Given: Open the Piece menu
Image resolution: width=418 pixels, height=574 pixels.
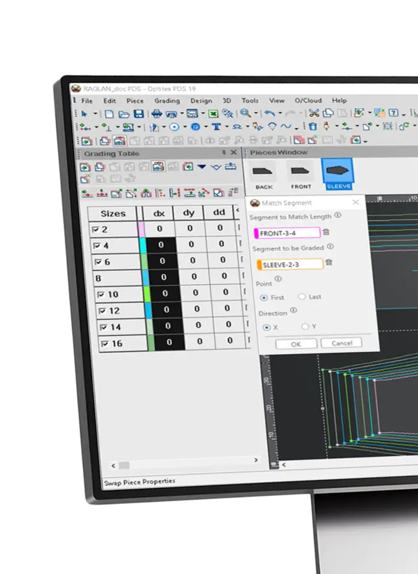Looking at the screenshot, I should click(134, 101).
